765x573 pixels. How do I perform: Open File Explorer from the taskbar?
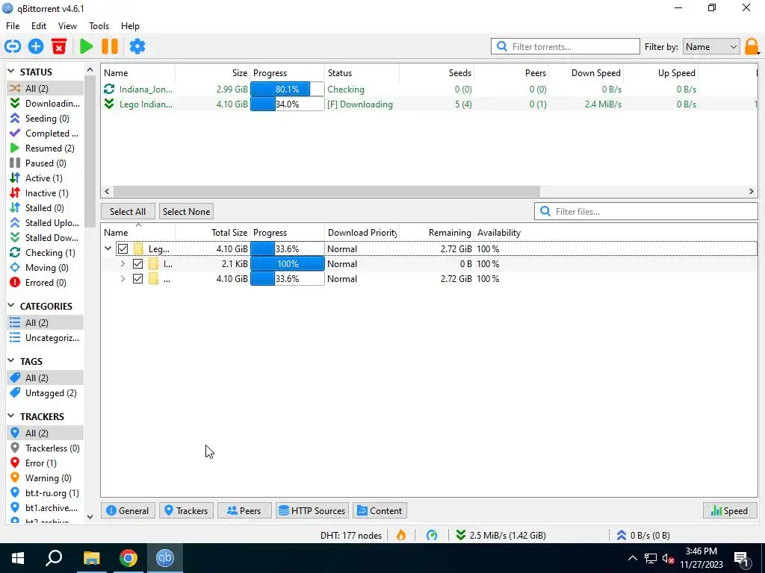click(91, 558)
